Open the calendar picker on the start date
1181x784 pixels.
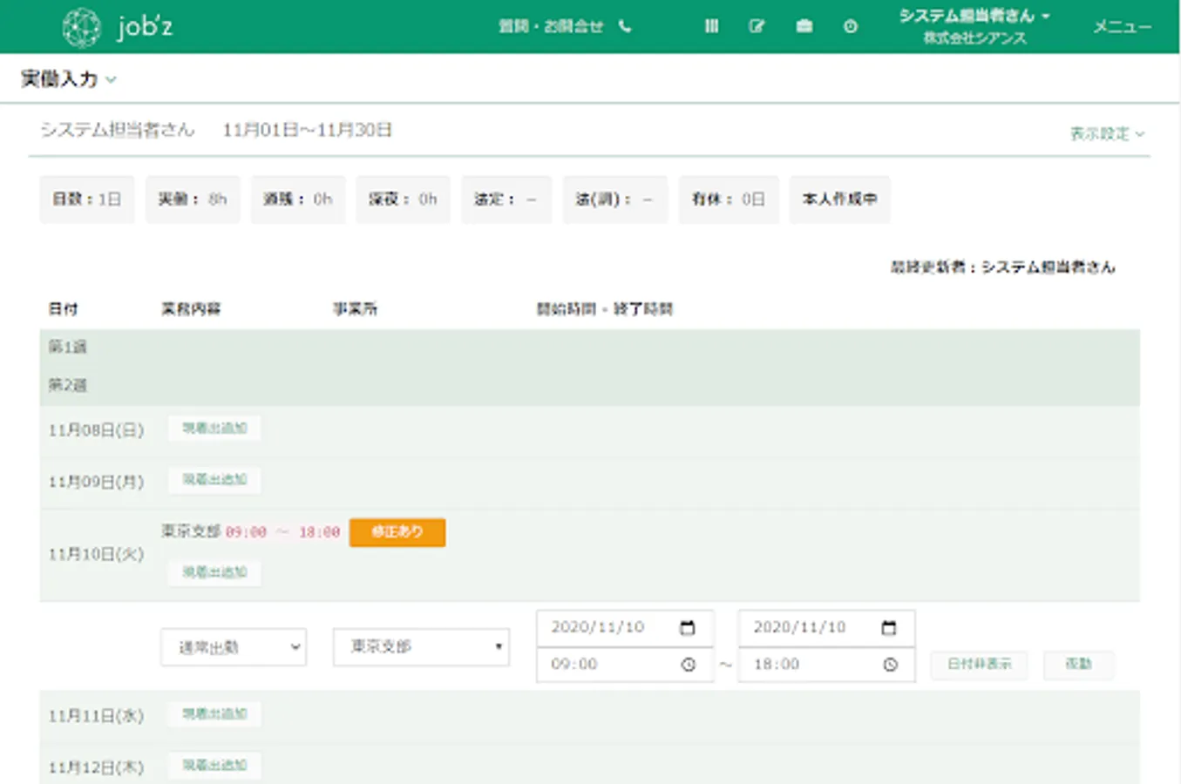click(x=687, y=627)
